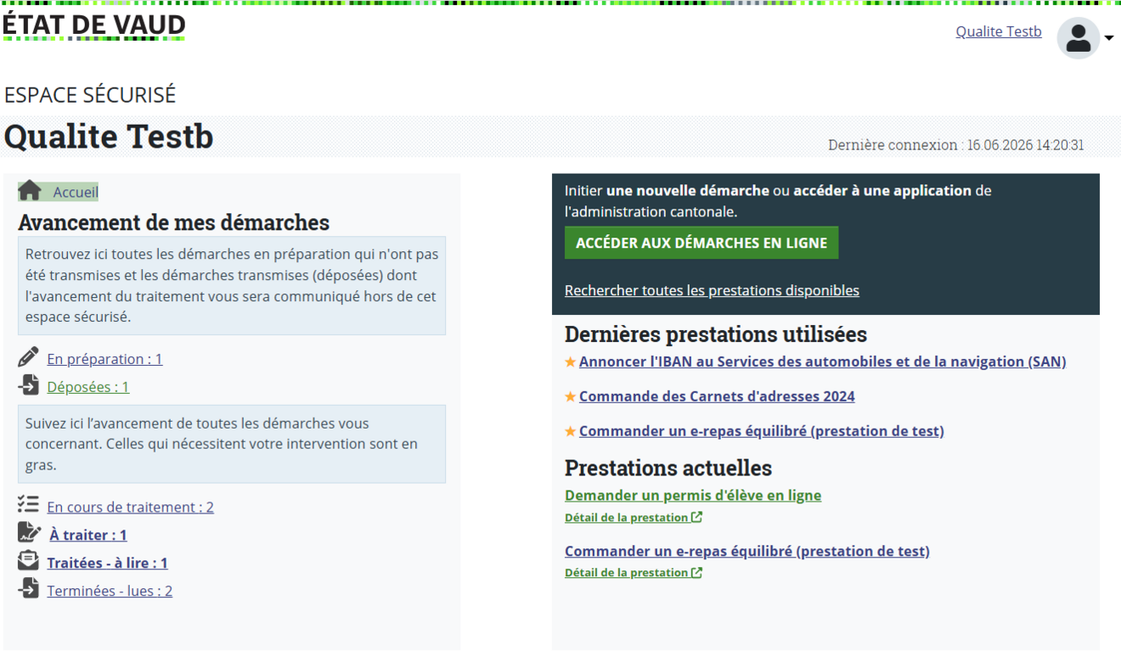Click info box starting Retrouvez ici toutes les démarches
The height and width of the screenshot is (651, 1121).
pos(232,285)
